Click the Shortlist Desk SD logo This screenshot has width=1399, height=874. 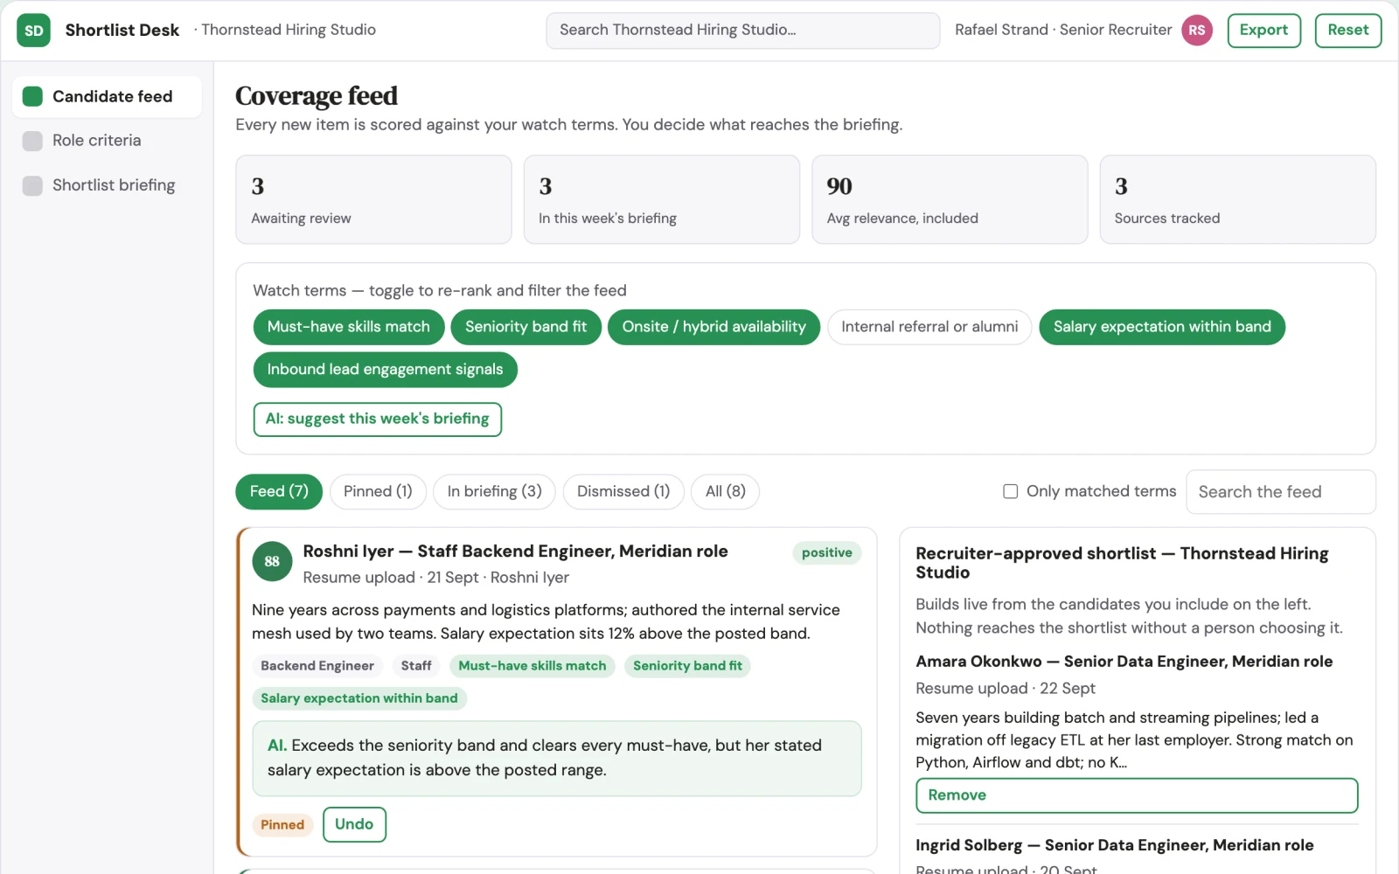pyautogui.click(x=33, y=31)
